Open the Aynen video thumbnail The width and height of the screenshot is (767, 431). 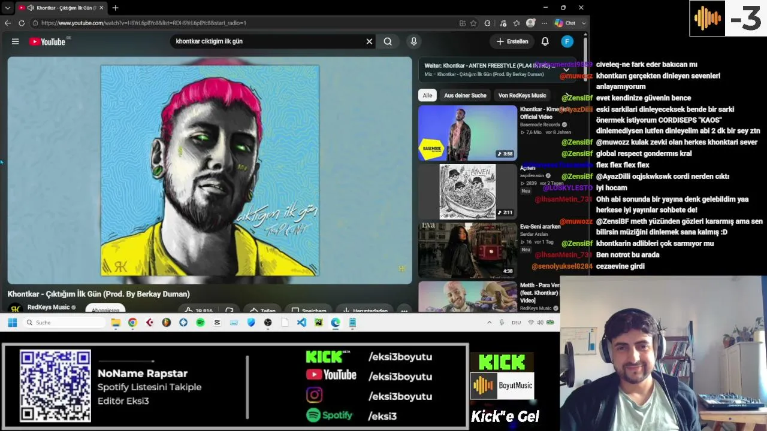coord(467,192)
